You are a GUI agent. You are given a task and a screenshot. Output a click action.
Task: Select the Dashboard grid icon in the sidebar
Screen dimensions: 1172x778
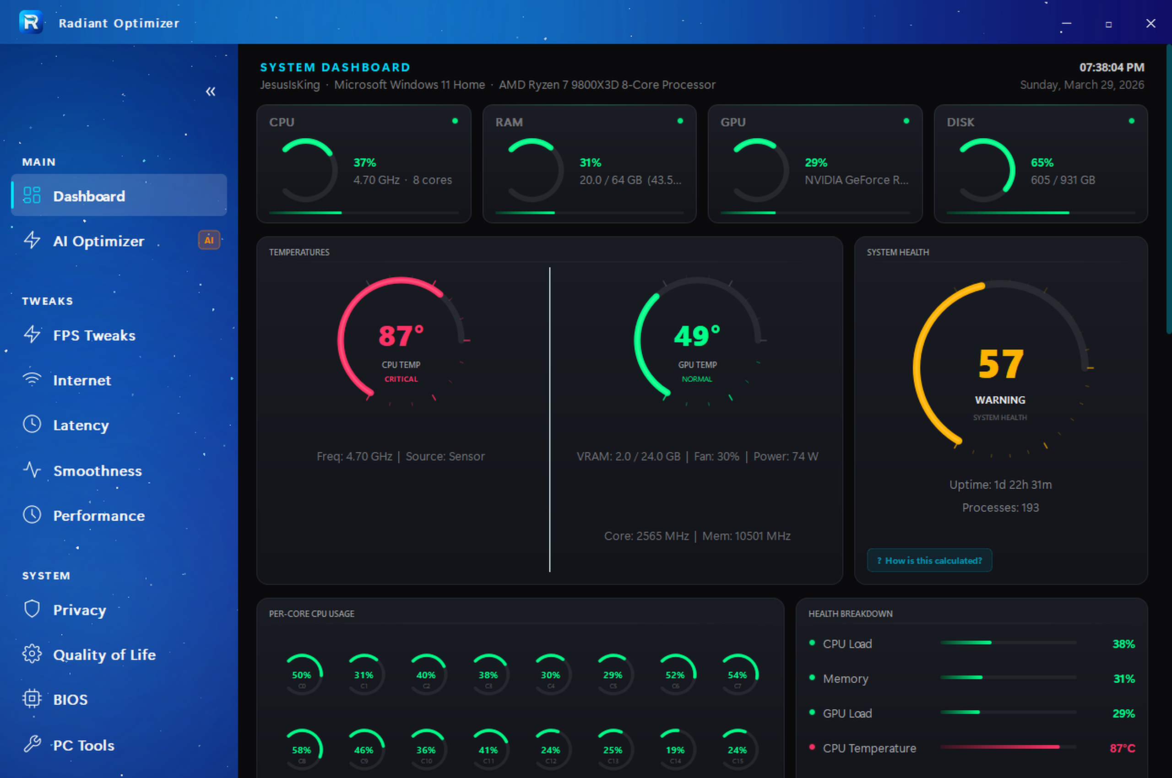(32, 195)
